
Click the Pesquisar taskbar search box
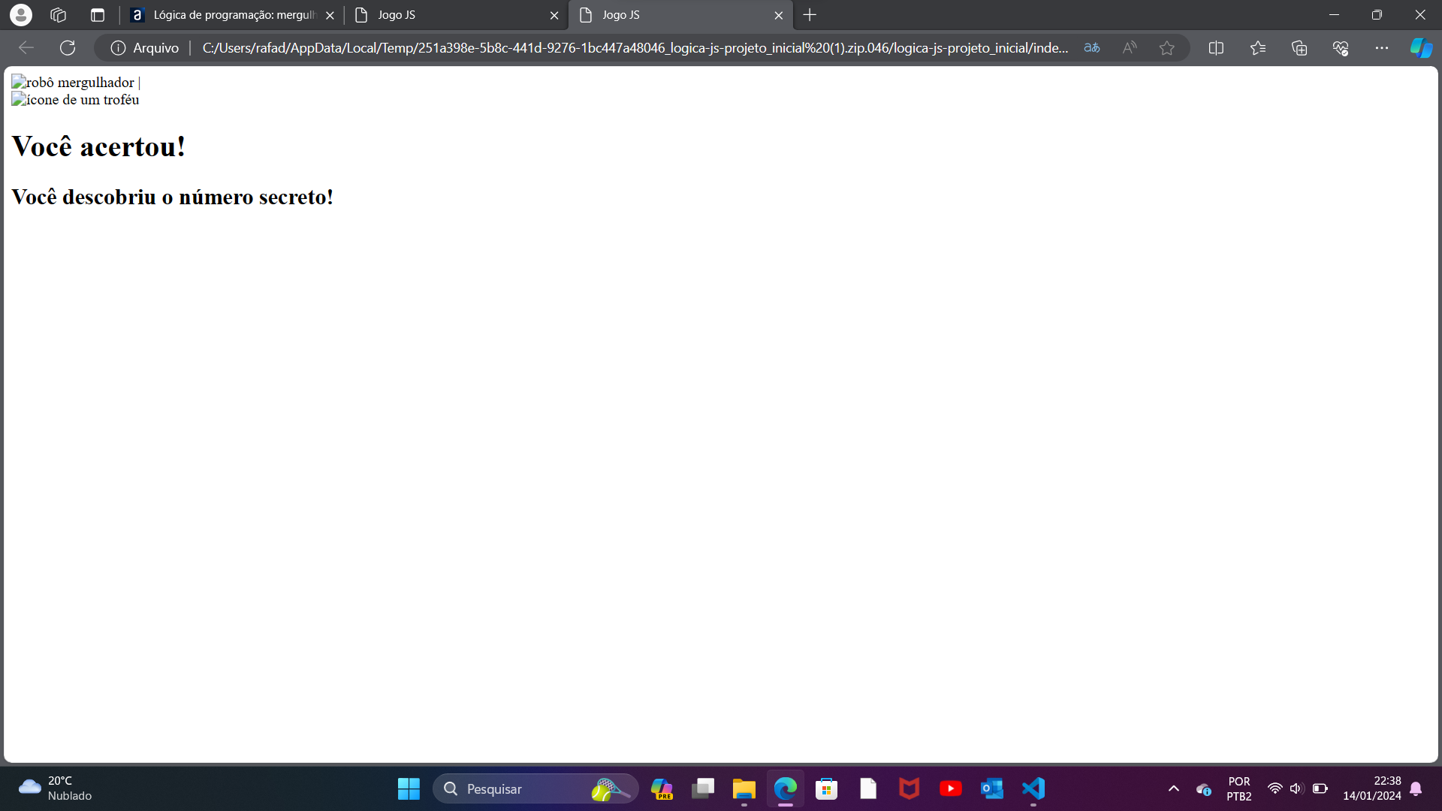[x=535, y=788]
